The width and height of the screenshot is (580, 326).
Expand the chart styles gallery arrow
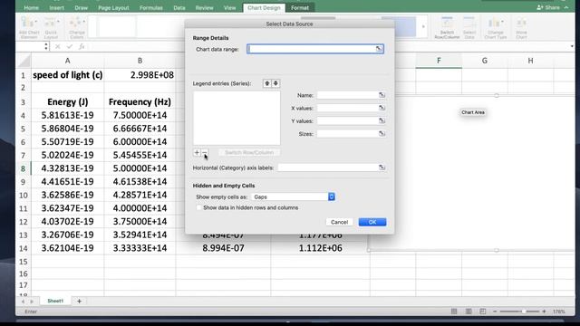click(423, 26)
